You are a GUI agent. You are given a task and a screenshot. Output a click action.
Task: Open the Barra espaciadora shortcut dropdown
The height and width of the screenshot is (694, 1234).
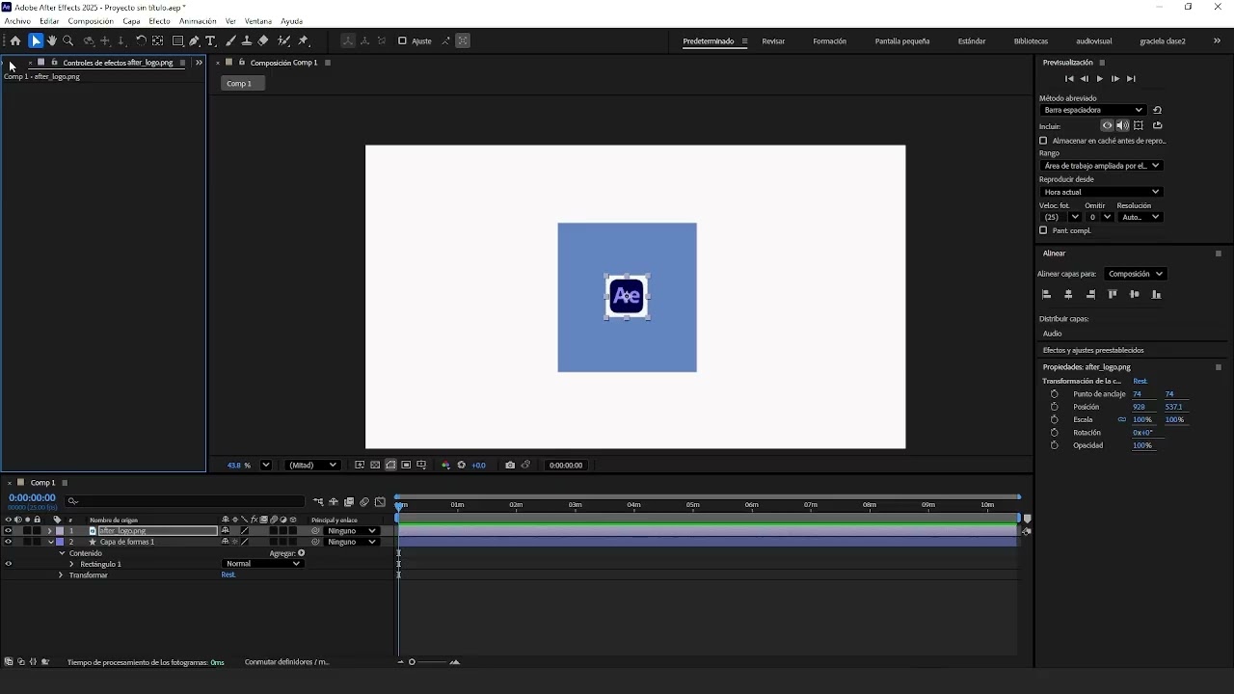tap(1093, 110)
